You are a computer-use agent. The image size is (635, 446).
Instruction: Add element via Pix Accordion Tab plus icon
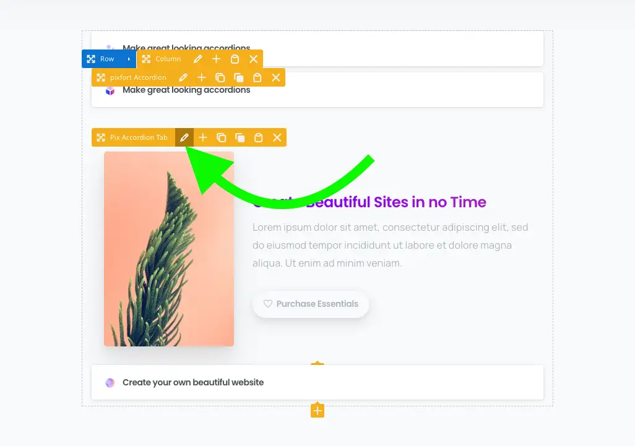203,137
